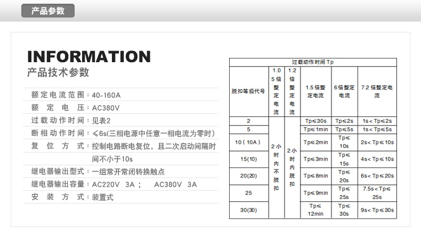The height and width of the screenshot is (236, 421).
Task: Select trip class cell 20(20)
Action: click(x=249, y=176)
